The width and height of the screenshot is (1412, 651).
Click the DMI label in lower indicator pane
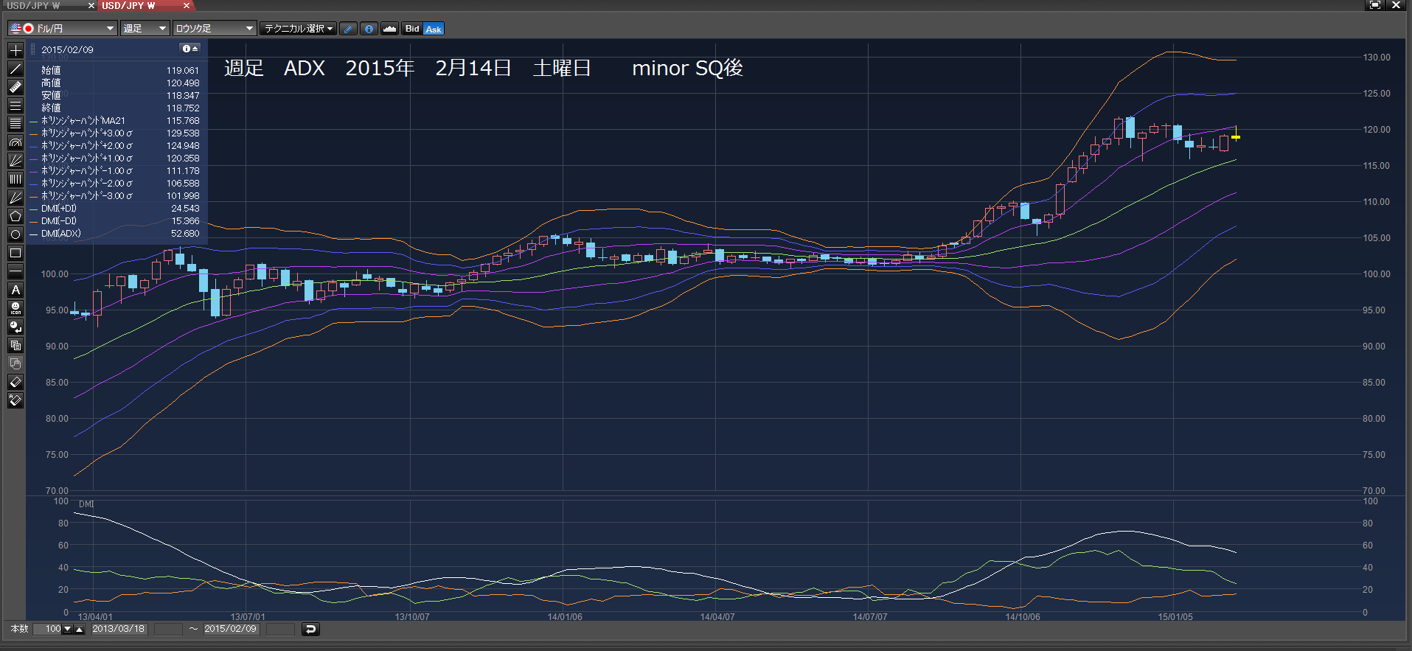[x=86, y=504]
